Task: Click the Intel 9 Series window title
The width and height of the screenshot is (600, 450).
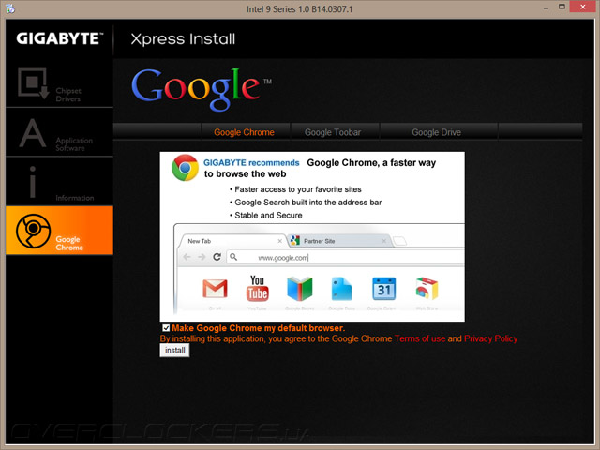Action: pos(300,8)
